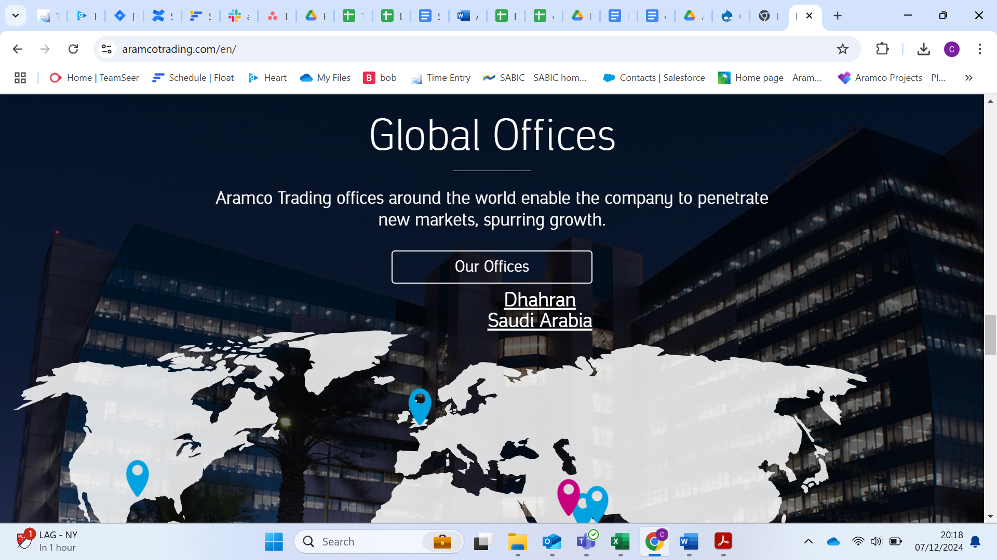Screen dimensions: 997x560
Task: Select the magenta map pin in the Middle East
Action: pos(568,496)
